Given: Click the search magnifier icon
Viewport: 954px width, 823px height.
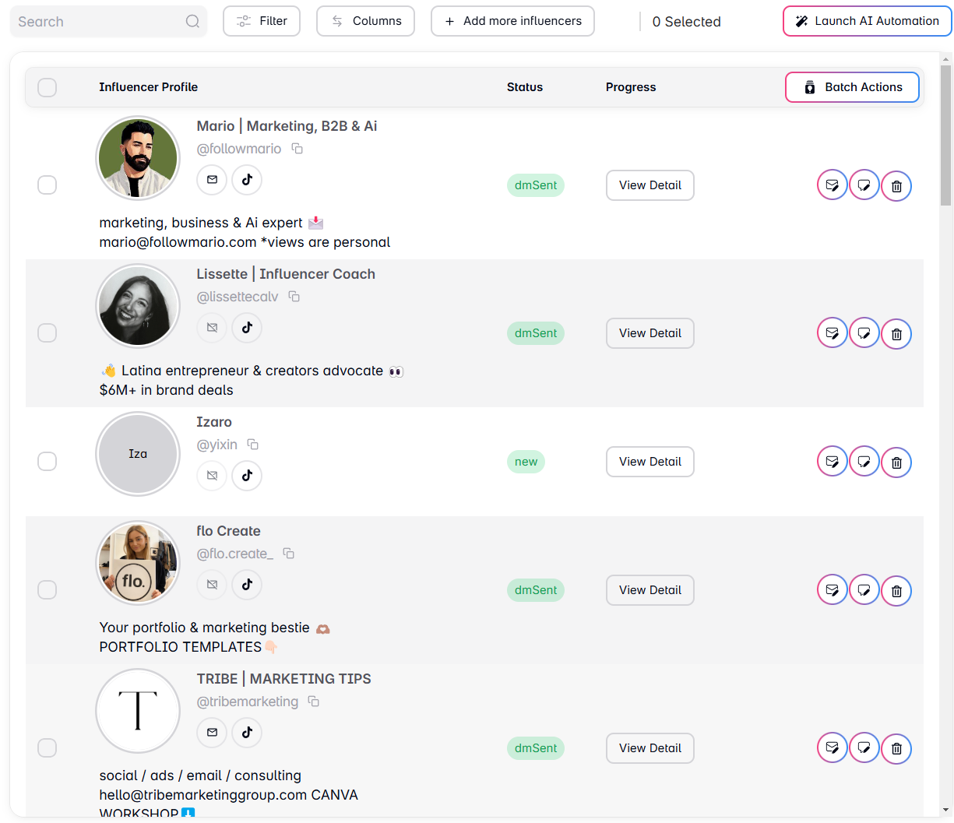Looking at the screenshot, I should click(x=192, y=22).
